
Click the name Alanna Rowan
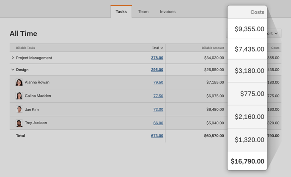(37, 82)
